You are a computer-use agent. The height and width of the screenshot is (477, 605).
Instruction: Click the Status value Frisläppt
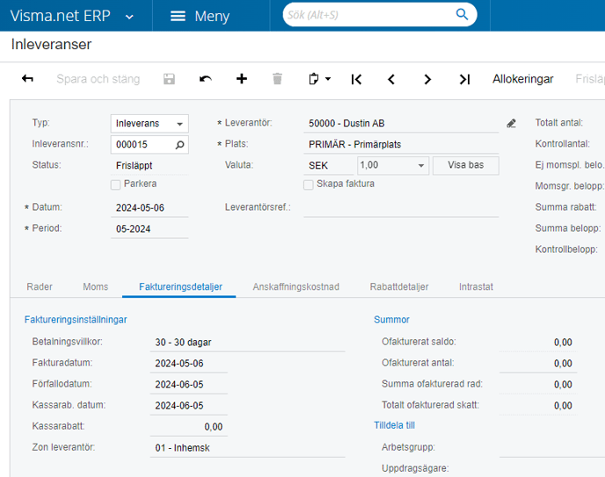click(x=135, y=166)
